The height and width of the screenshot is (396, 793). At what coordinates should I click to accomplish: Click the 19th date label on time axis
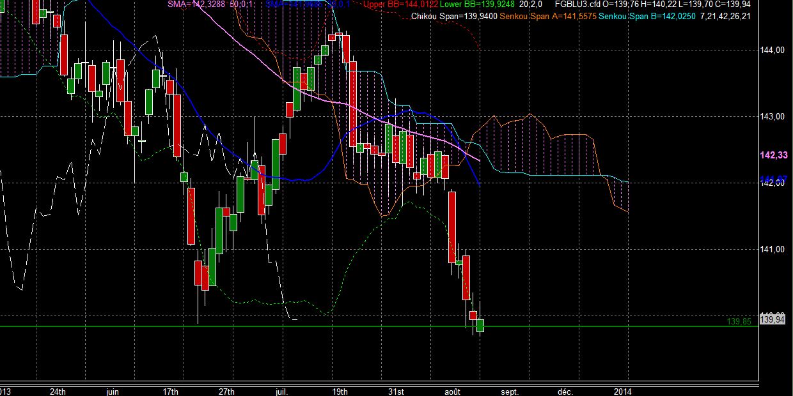click(x=340, y=391)
